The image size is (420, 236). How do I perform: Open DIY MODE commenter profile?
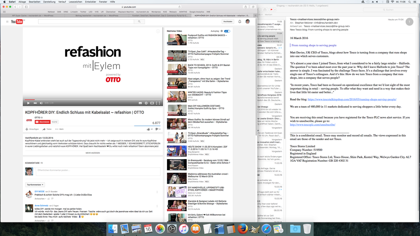point(40,191)
